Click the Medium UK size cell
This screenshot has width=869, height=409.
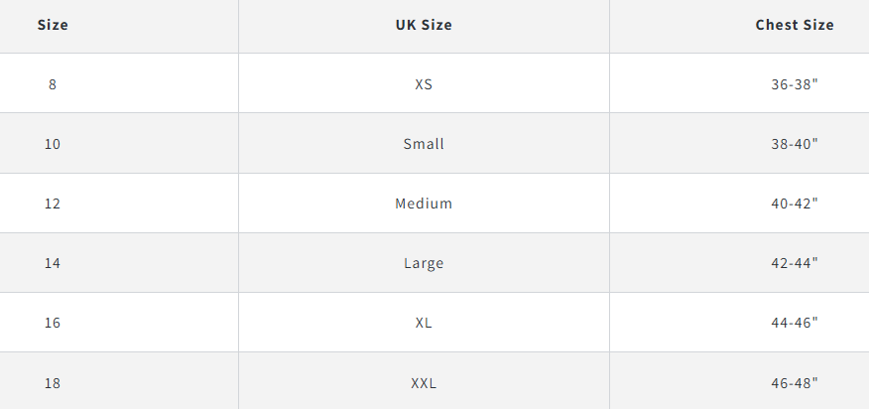click(424, 204)
